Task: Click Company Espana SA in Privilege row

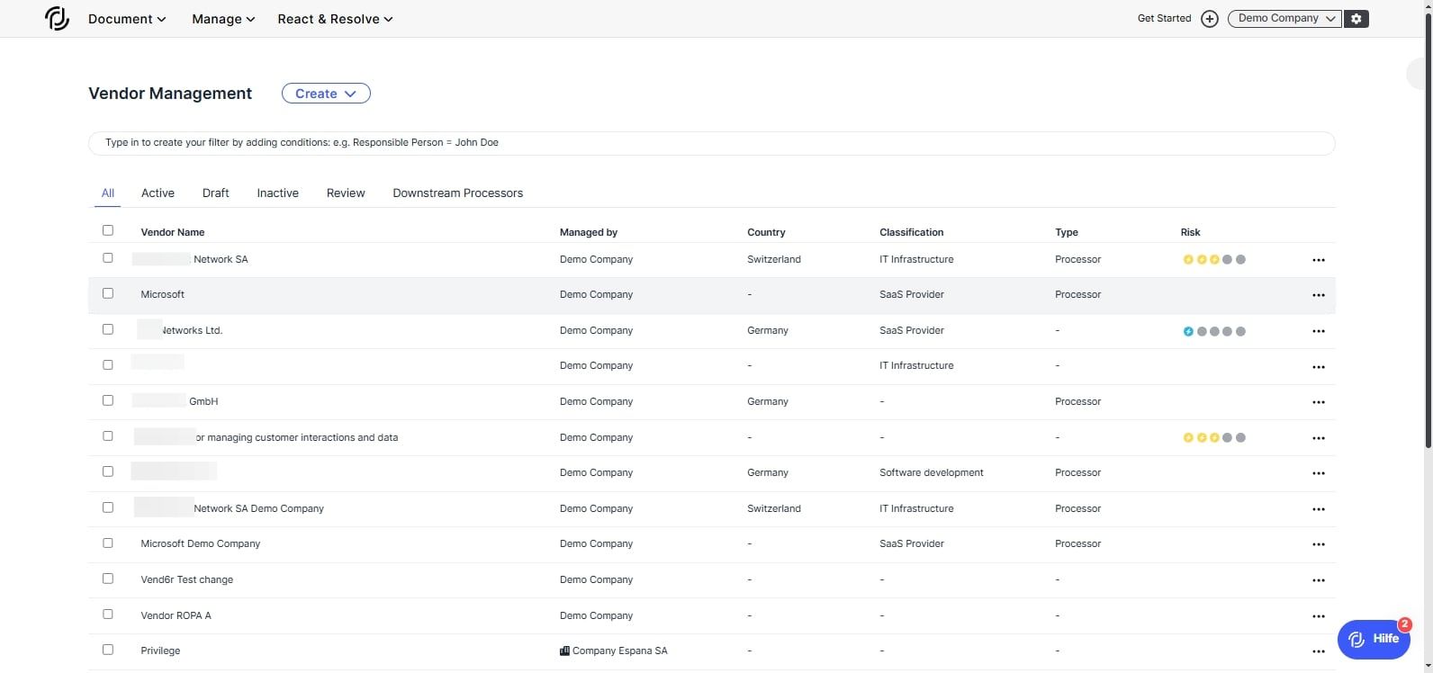Action: [620, 651]
